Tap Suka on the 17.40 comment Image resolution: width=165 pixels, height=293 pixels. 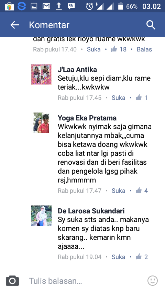[x=93, y=49]
